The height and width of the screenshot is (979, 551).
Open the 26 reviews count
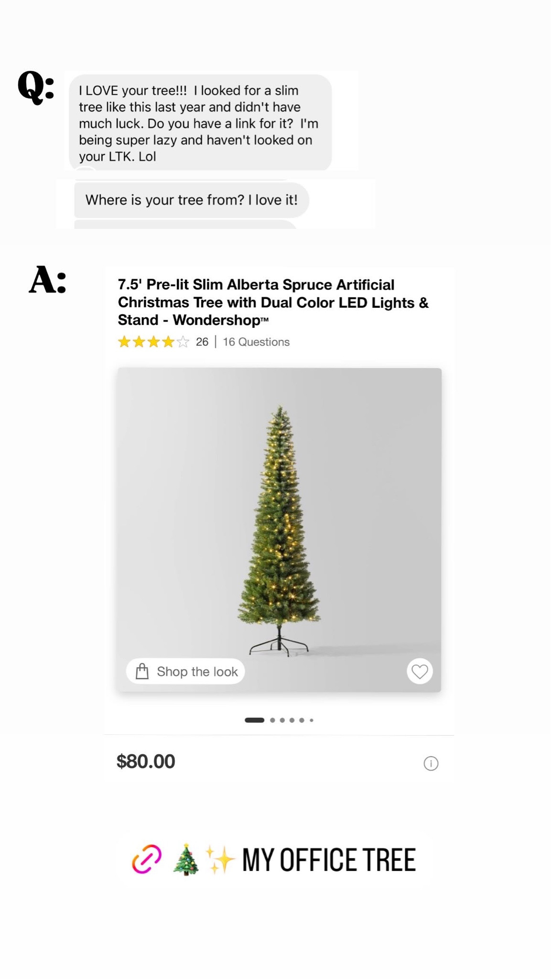pos(202,342)
